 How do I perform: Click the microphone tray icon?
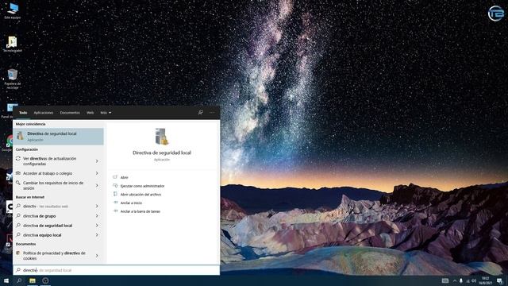click(460, 280)
